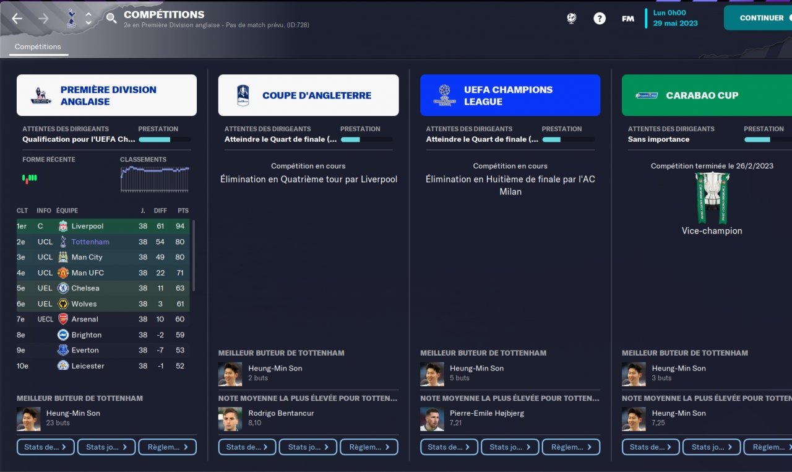Screen dimensions: 792x472
Task: Select the Man City team name
Action: [87, 257]
